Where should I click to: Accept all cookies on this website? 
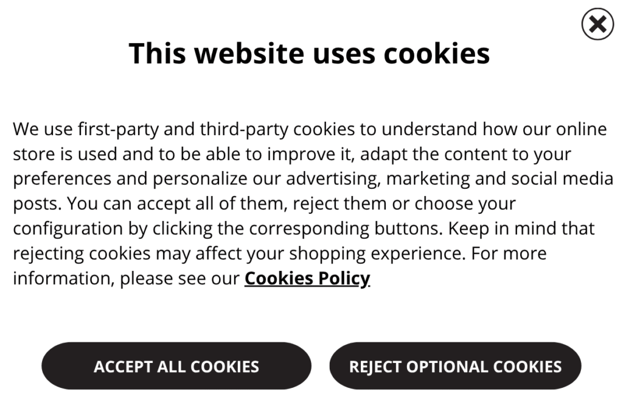[176, 366]
